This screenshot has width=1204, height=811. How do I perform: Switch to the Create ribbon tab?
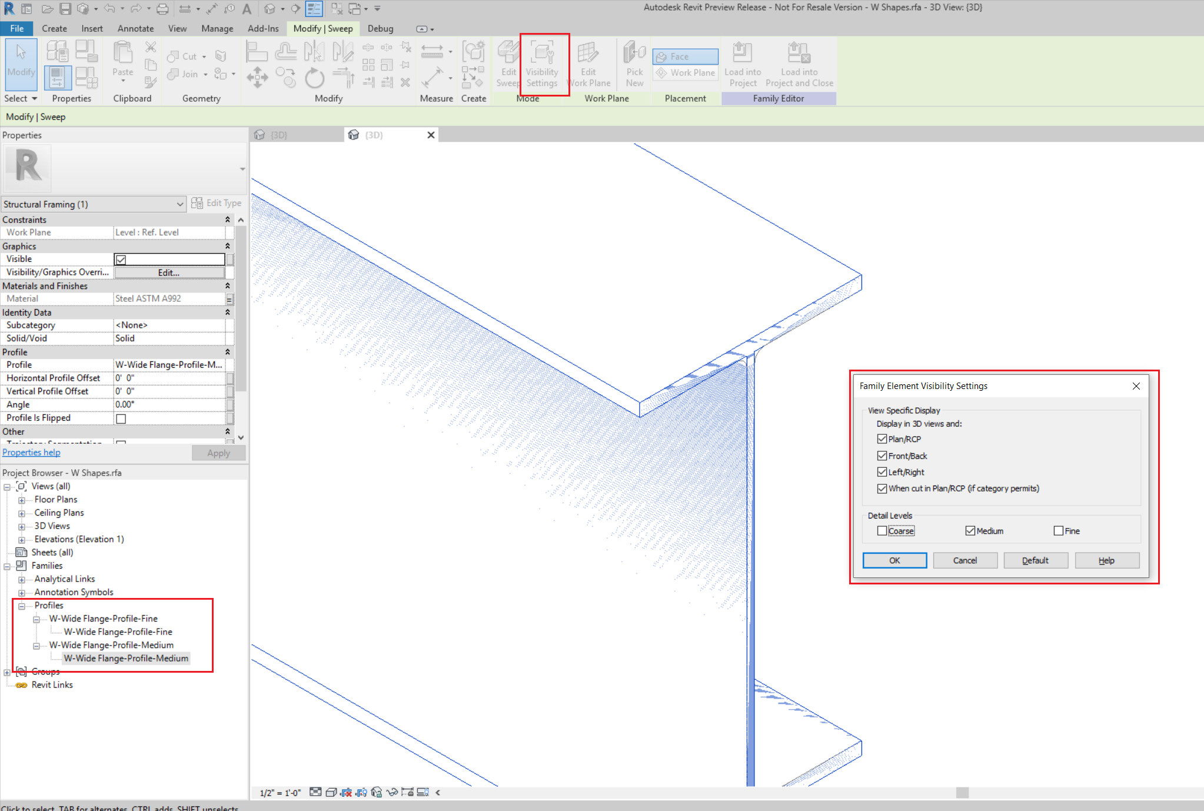click(x=54, y=28)
